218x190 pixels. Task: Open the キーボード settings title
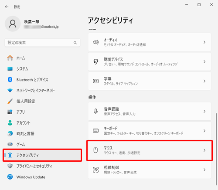click(111, 129)
